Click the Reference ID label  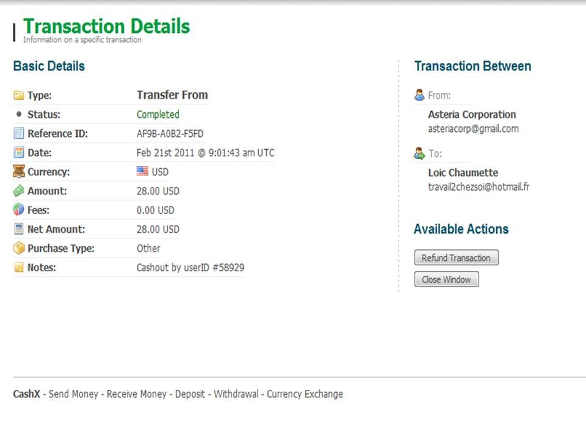coord(57,134)
